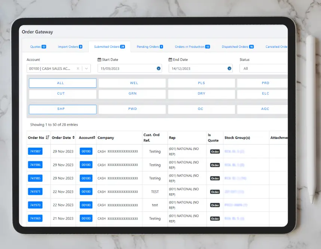Remove the selected account via the X in Account field

pos(78,68)
